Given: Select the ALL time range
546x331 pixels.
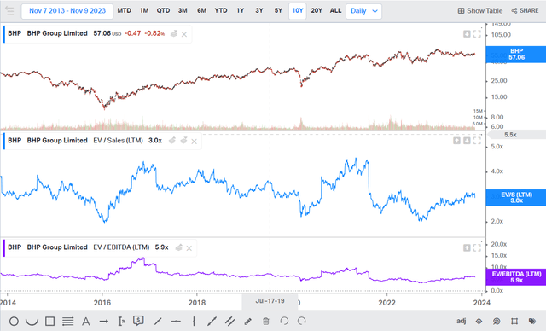Looking at the screenshot, I should (x=335, y=11).
